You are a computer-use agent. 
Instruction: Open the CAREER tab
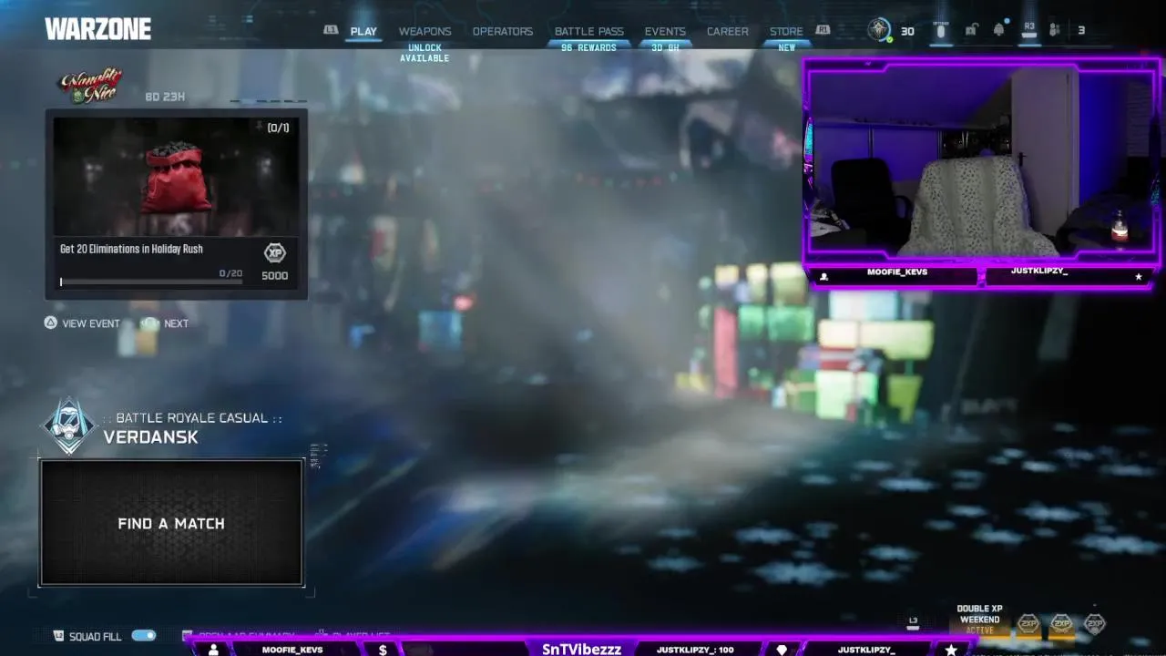tap(728, 31)
